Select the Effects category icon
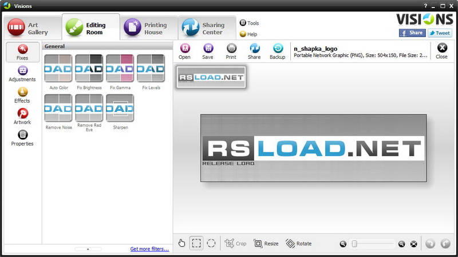Image resolution: width=458 pixels, height=257 pixels. pyautogui.click(x=22, y=95)
